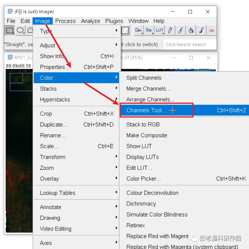249x249 pixels.
Task: Open the Window menu
Action: click(138, 21)
